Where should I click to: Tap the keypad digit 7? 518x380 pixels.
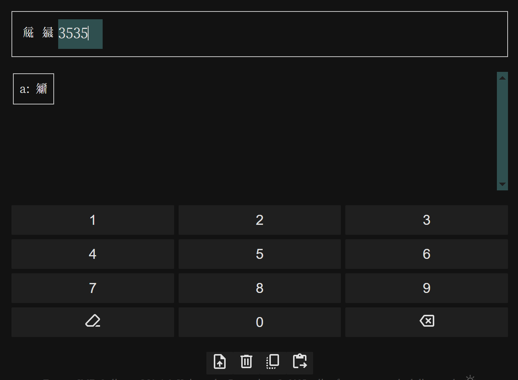click(x=93, y=288)
